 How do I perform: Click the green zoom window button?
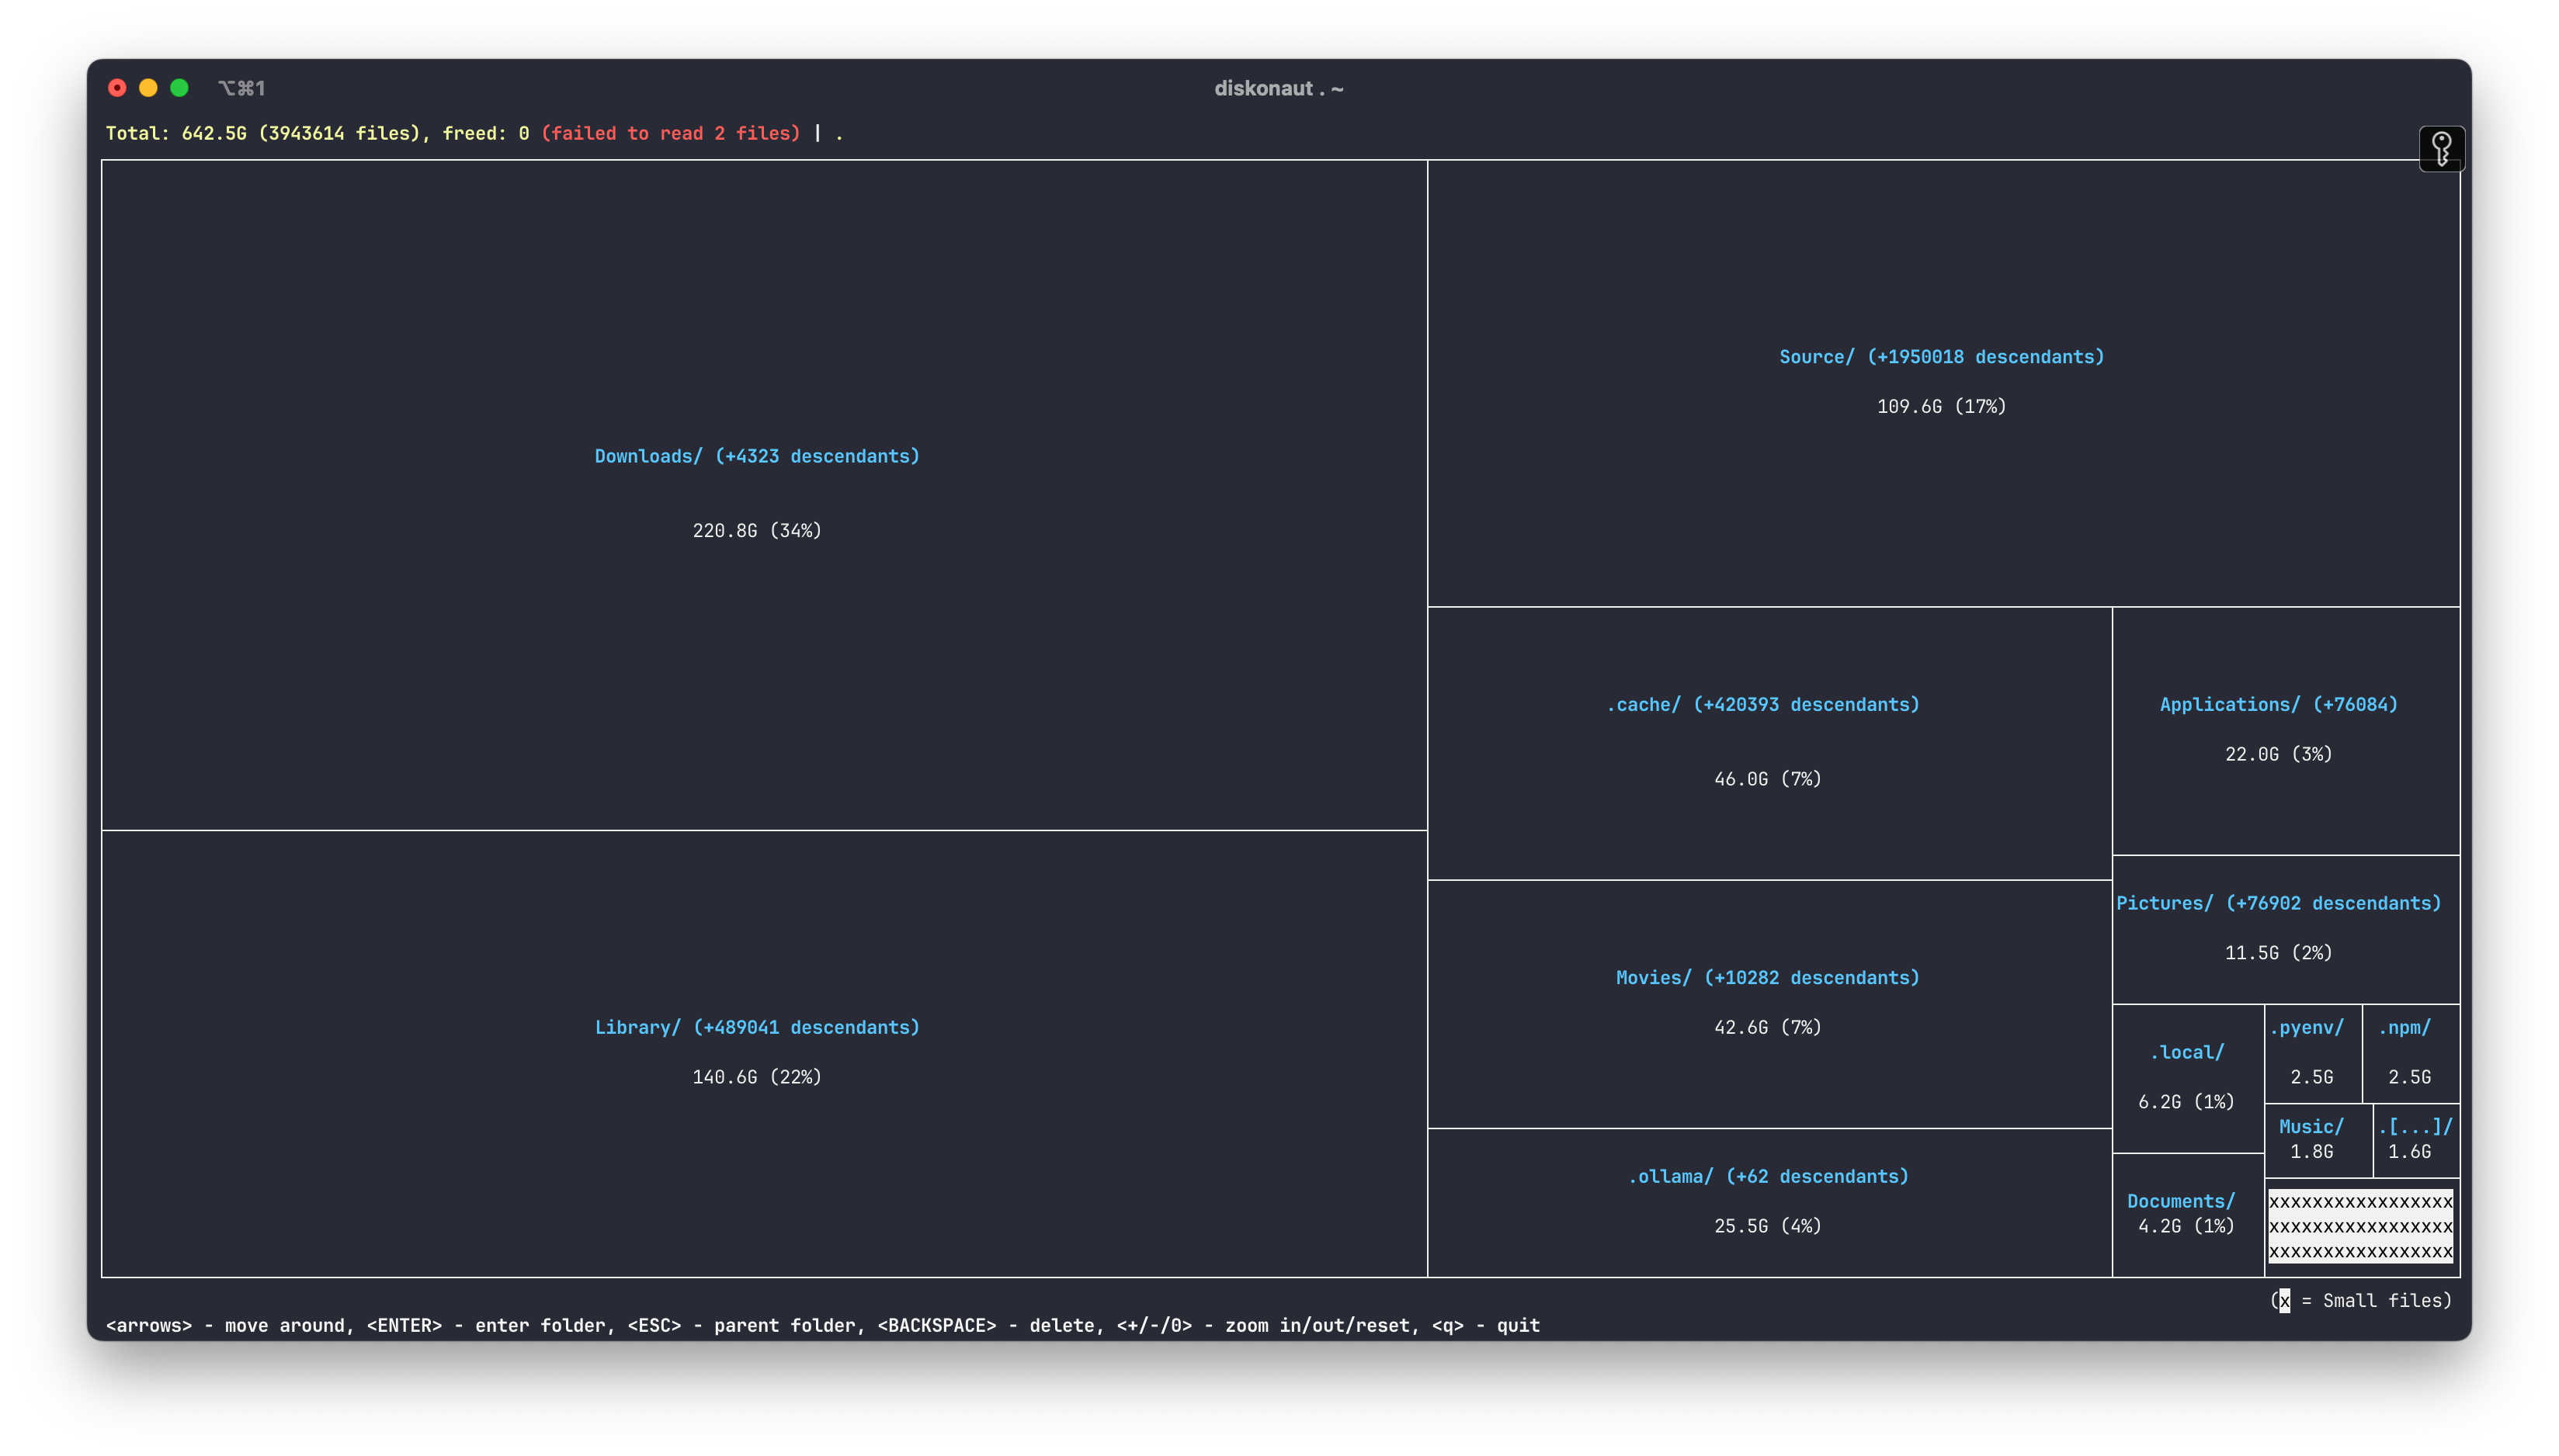pos(179,88)
